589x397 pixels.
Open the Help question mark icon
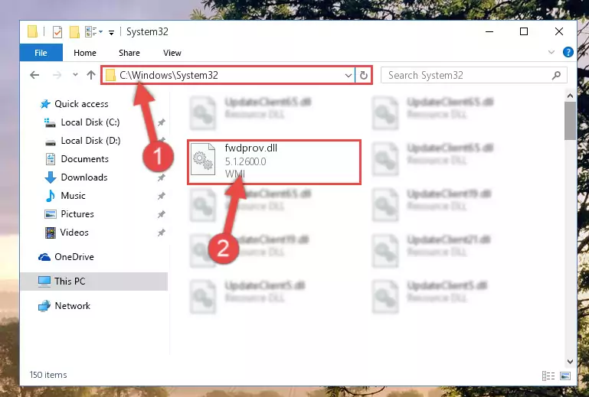tap(568, 52)
